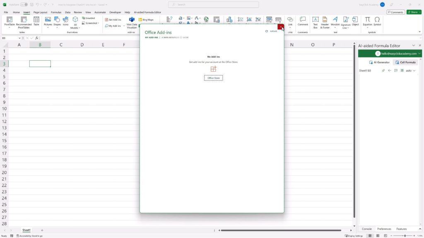This screenshot has width=424, height=238.
Task: Click the horizontal scrollbar of the sheet
Action: tap(281, 230)
